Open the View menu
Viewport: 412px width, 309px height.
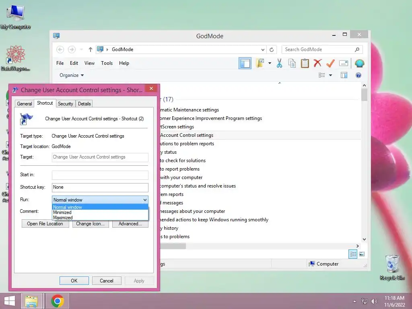click(x=89, y=63)
